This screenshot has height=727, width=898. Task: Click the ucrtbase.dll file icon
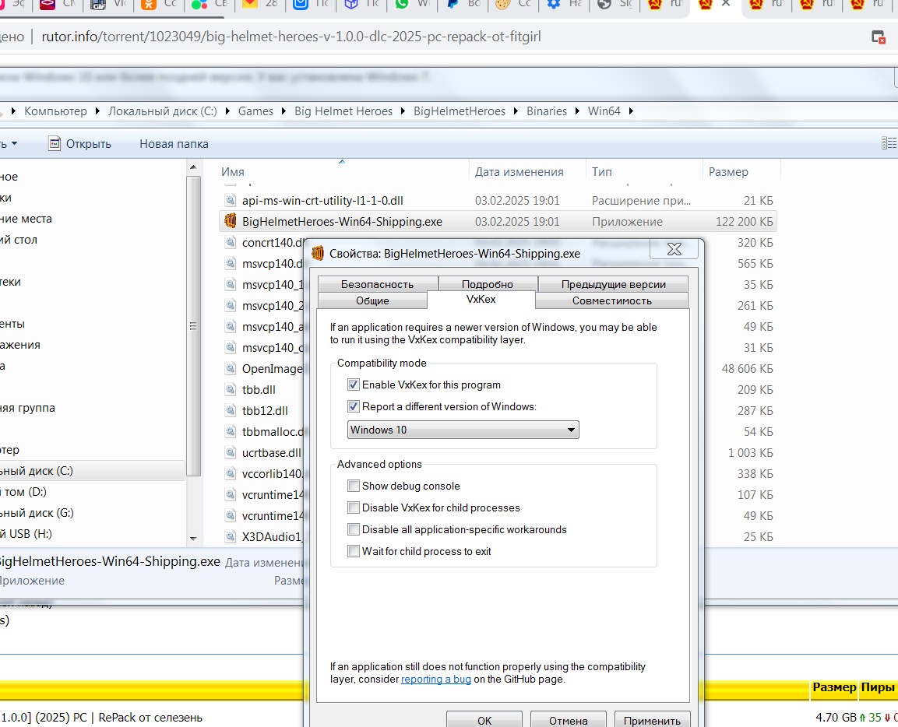pos(230,452)
